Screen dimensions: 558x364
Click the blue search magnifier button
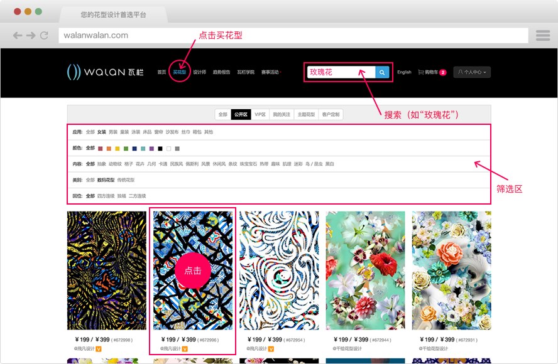382,72
